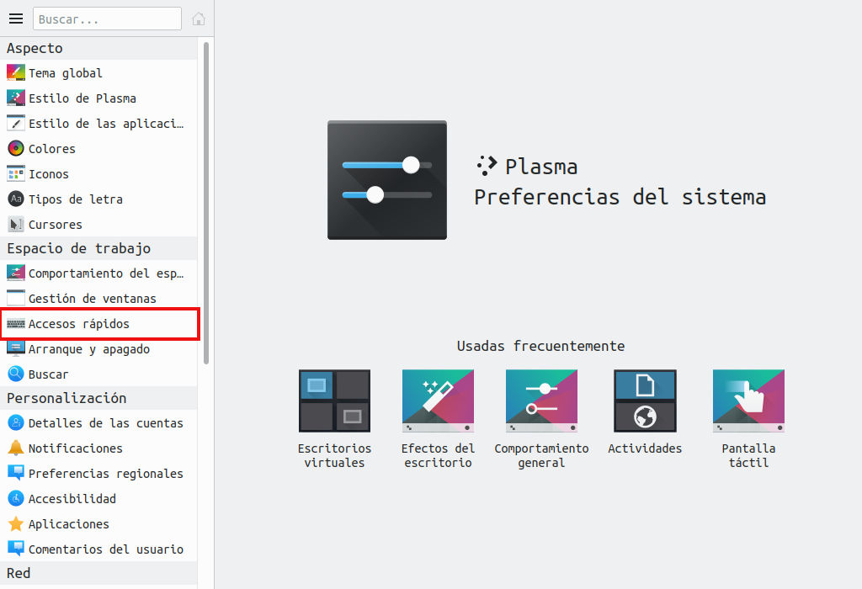Click the Detalles de las cuentas icon
Viewport: 862px width, 589px height.
[16, 422]
